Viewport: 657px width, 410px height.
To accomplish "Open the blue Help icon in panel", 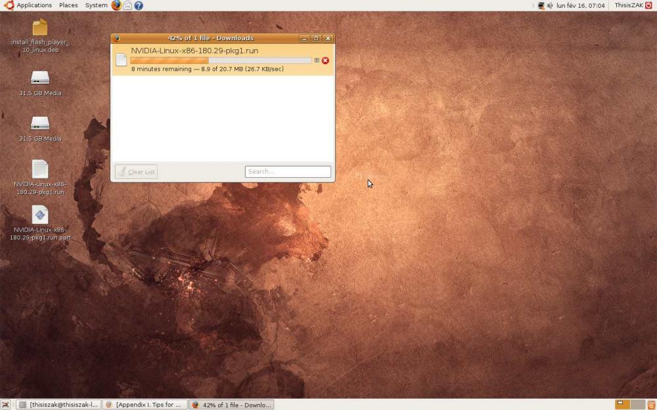I will [139, 5].
